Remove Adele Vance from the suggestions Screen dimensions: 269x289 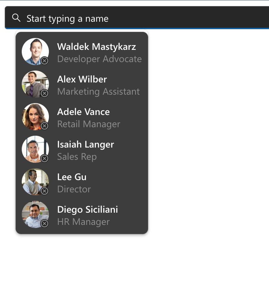[44, 126]
